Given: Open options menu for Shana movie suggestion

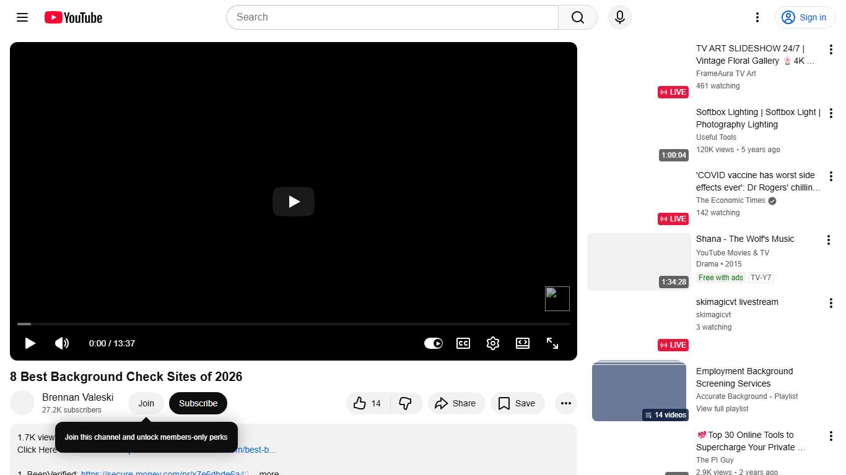Looking at the screenshot, I should (x=829, y=239).
